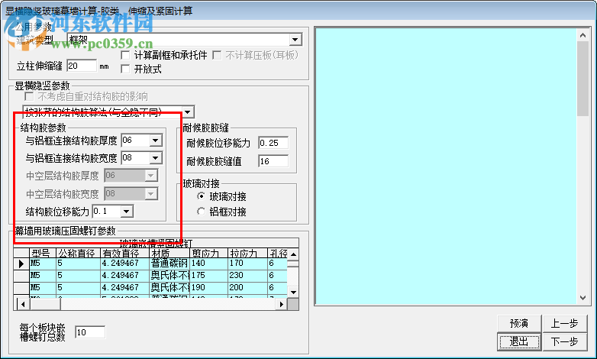
Task: Open the 结构胶算法 selection dropdown
Action: [188, 112]
